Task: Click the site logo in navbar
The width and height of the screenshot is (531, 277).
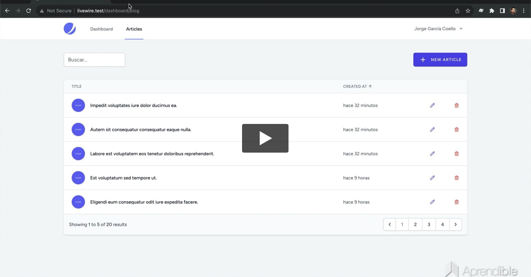Action: pos(70,29)
